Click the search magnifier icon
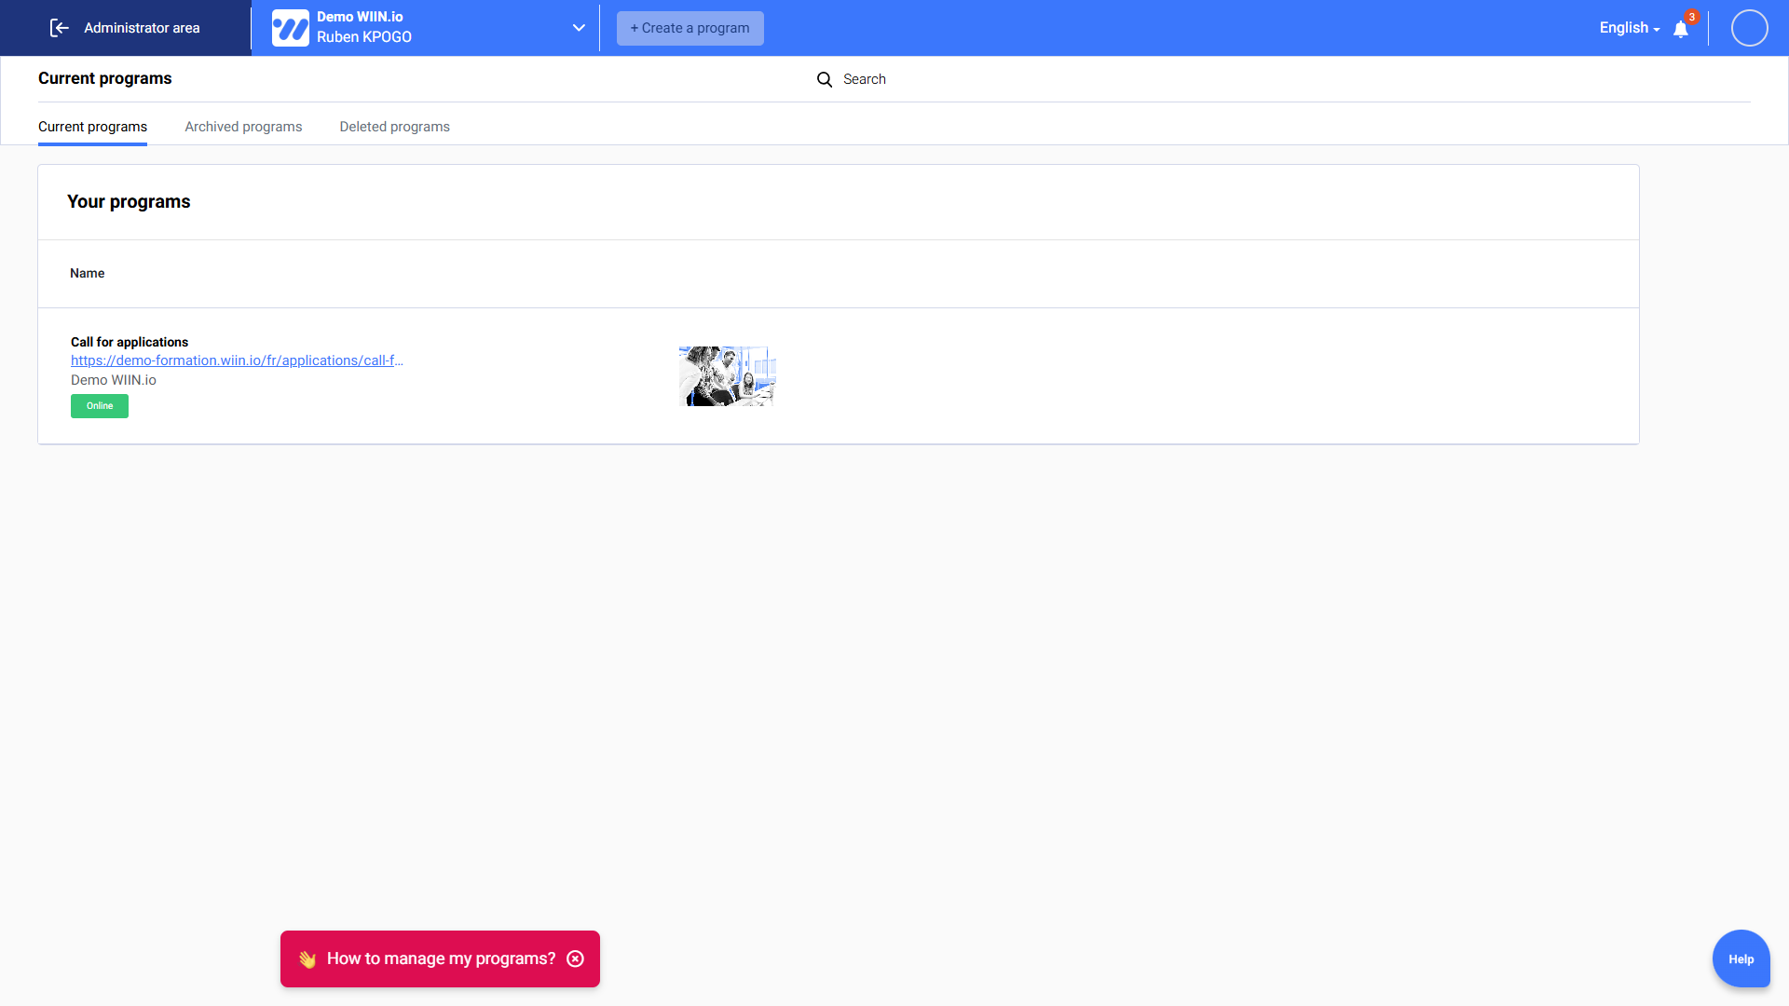Viewport: 1789px width, 1006px height. pos(825,79)
